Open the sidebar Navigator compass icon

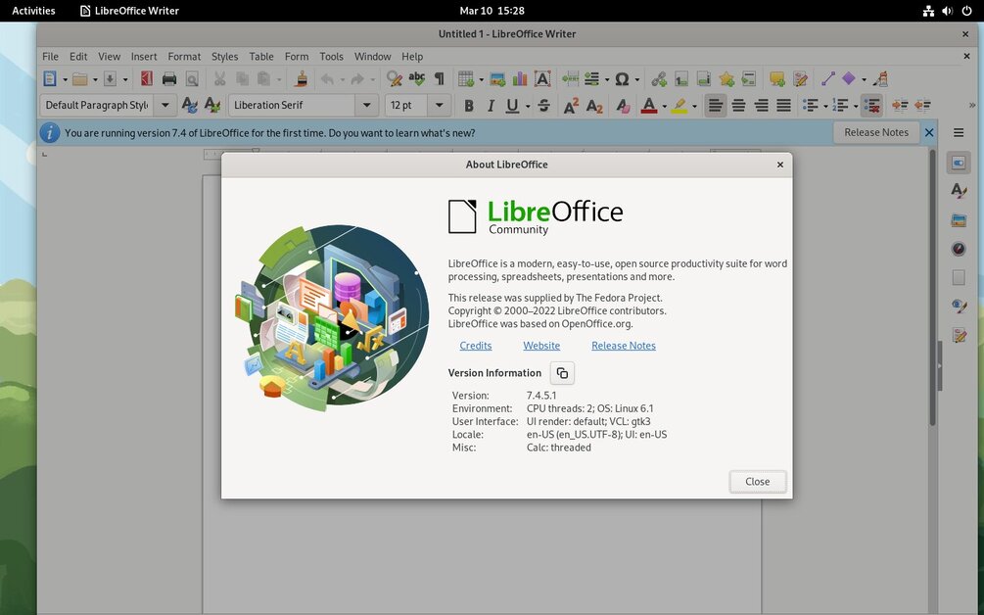coord(959,249)
